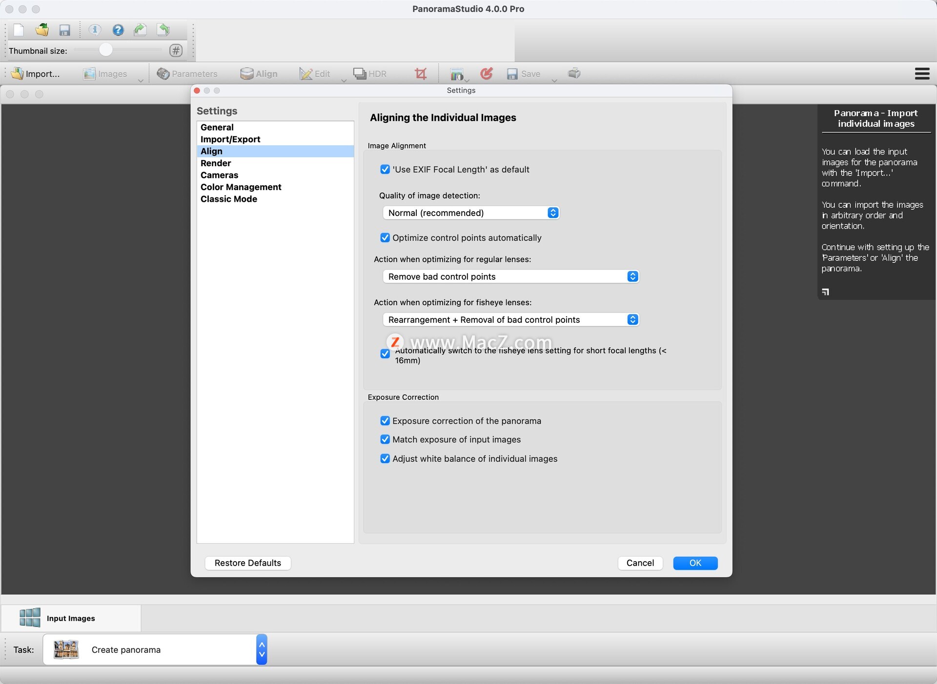Click Restore Defaults button
The width and height of the screenshot is (937, 684).
[248, 563]
